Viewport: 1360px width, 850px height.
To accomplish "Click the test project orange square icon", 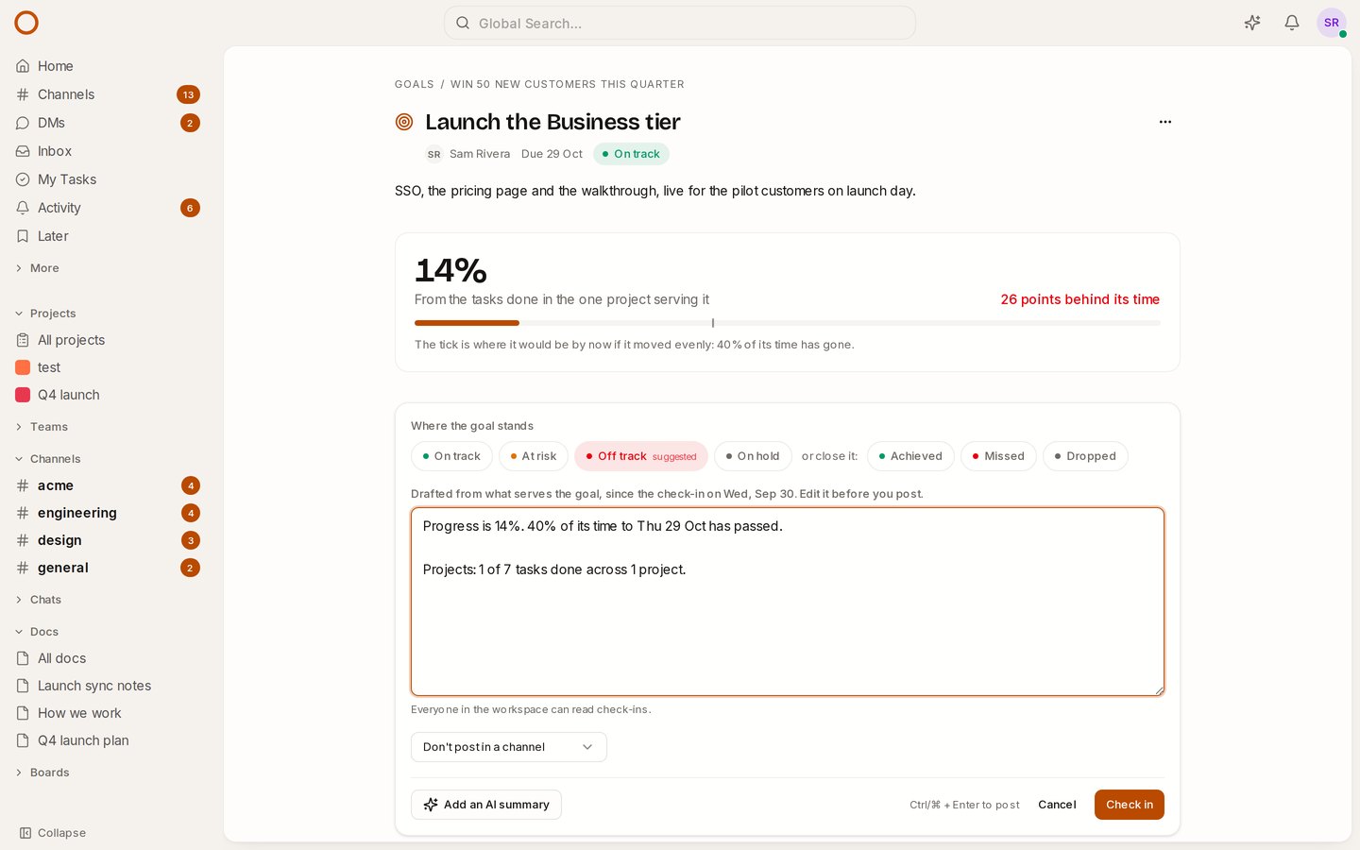I will (x=23, y=367).
